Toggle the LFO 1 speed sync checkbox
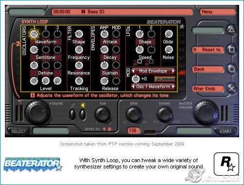This screenshot has width=244, height=185. [140, 61]
